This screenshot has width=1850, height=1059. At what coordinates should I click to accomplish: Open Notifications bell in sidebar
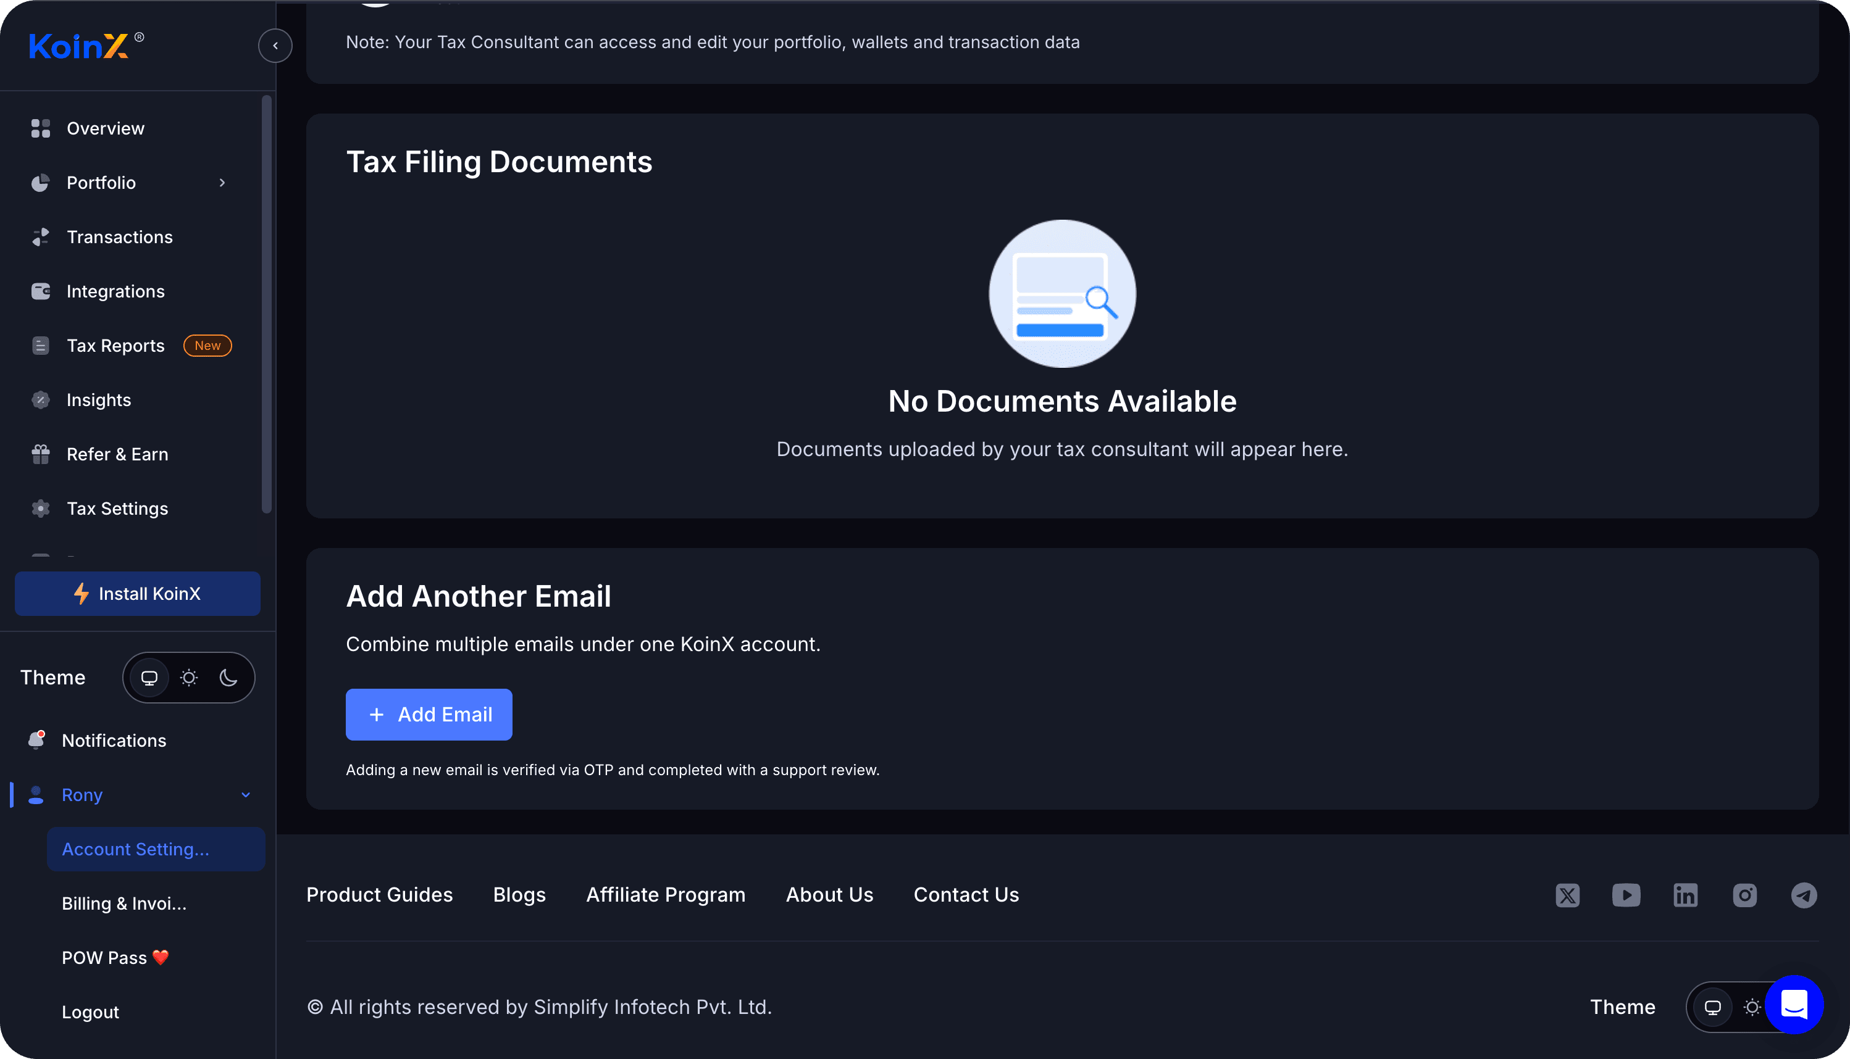coord(36,740)
